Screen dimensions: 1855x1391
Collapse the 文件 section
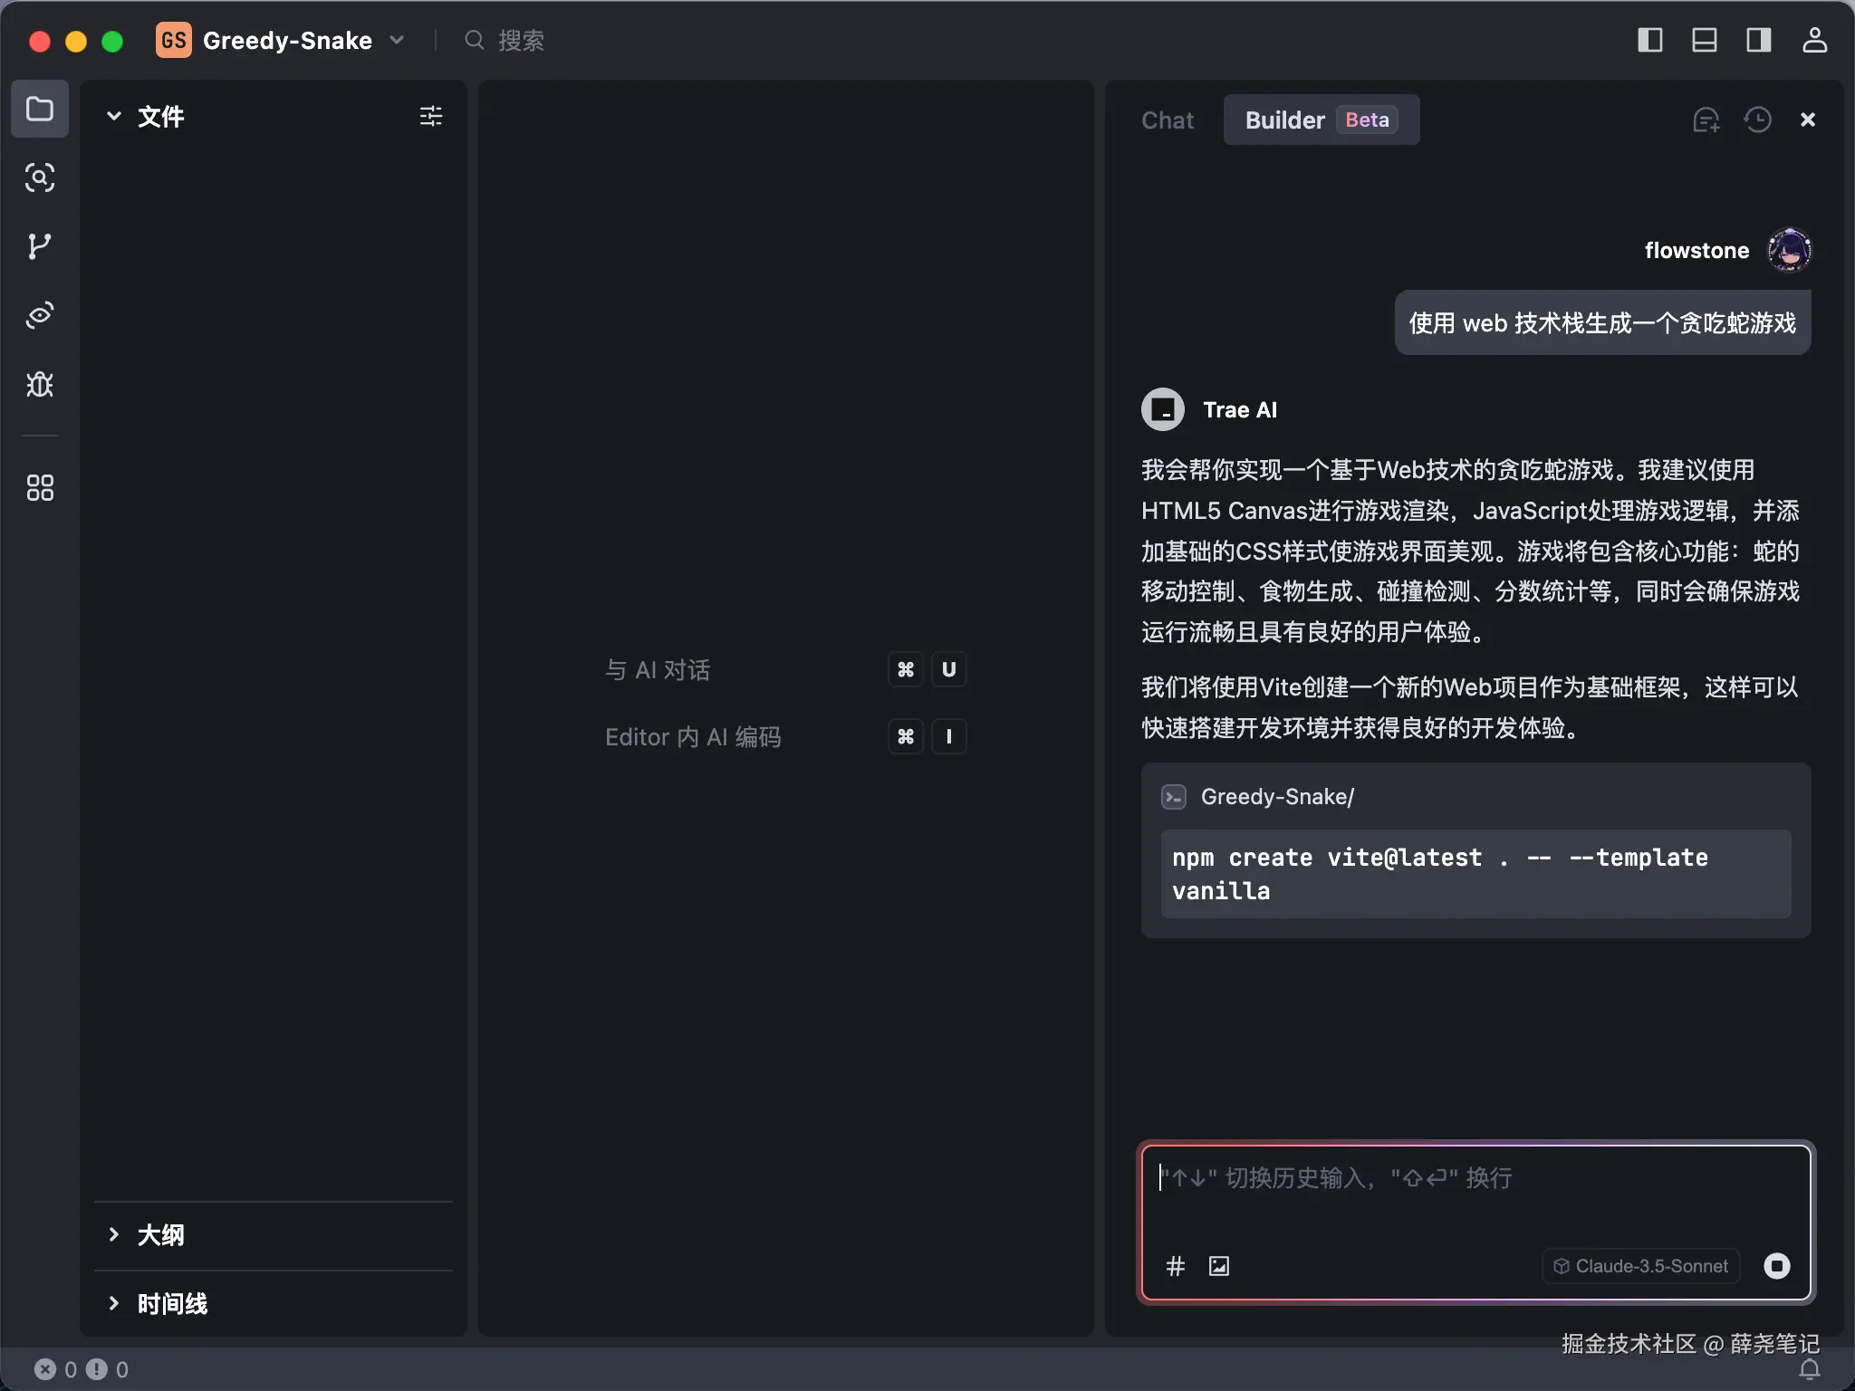114,116
